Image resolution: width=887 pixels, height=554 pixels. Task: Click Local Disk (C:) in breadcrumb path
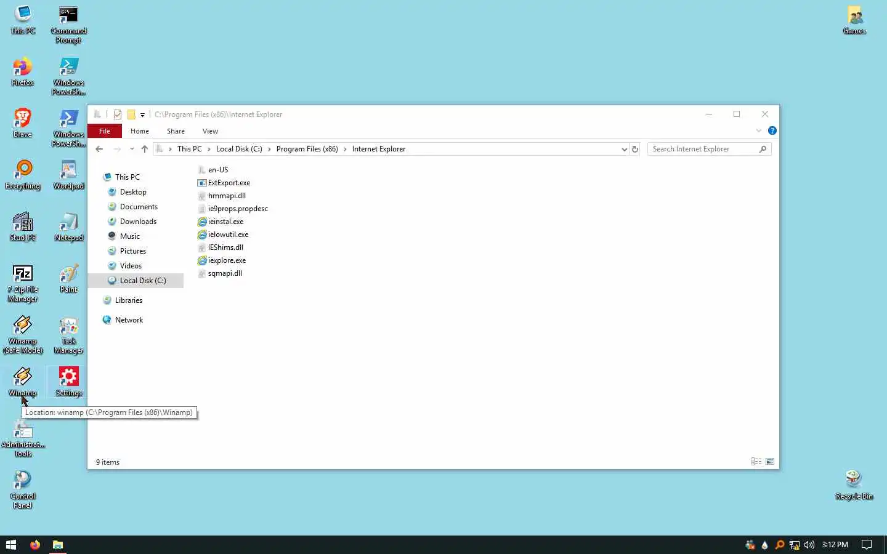pyautogui.click(x=239, y=149)
